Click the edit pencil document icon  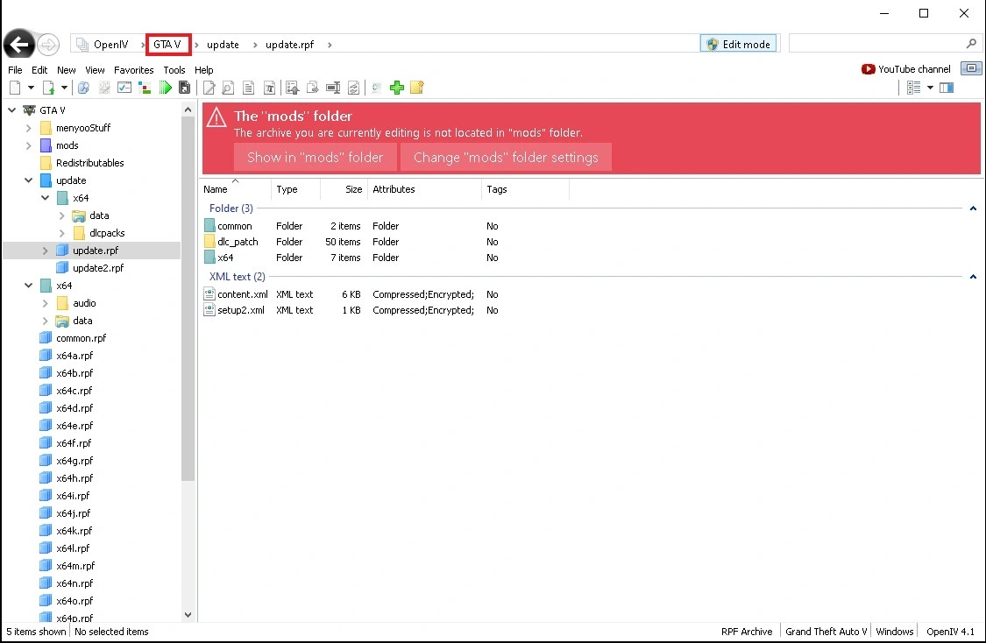point(209,88)
